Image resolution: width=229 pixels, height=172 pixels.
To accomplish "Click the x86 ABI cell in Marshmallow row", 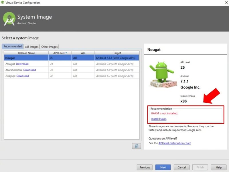I will pos(83,70).
